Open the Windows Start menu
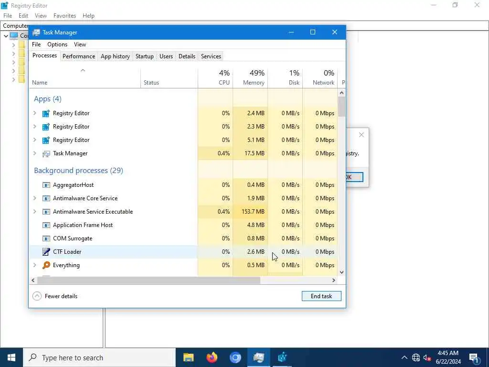Image resolution: width=489 pixels, height=367 pixels. 11,357
